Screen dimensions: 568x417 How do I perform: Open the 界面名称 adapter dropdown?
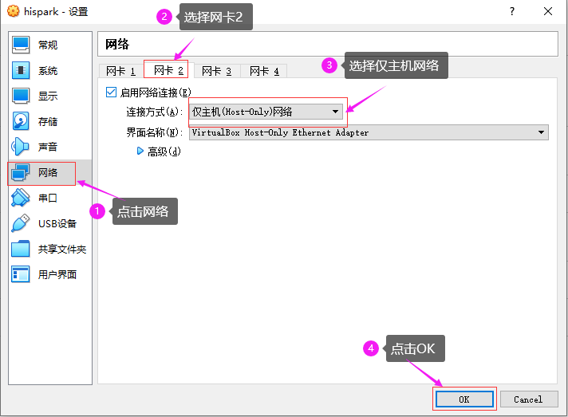click(x=369, y=132)
